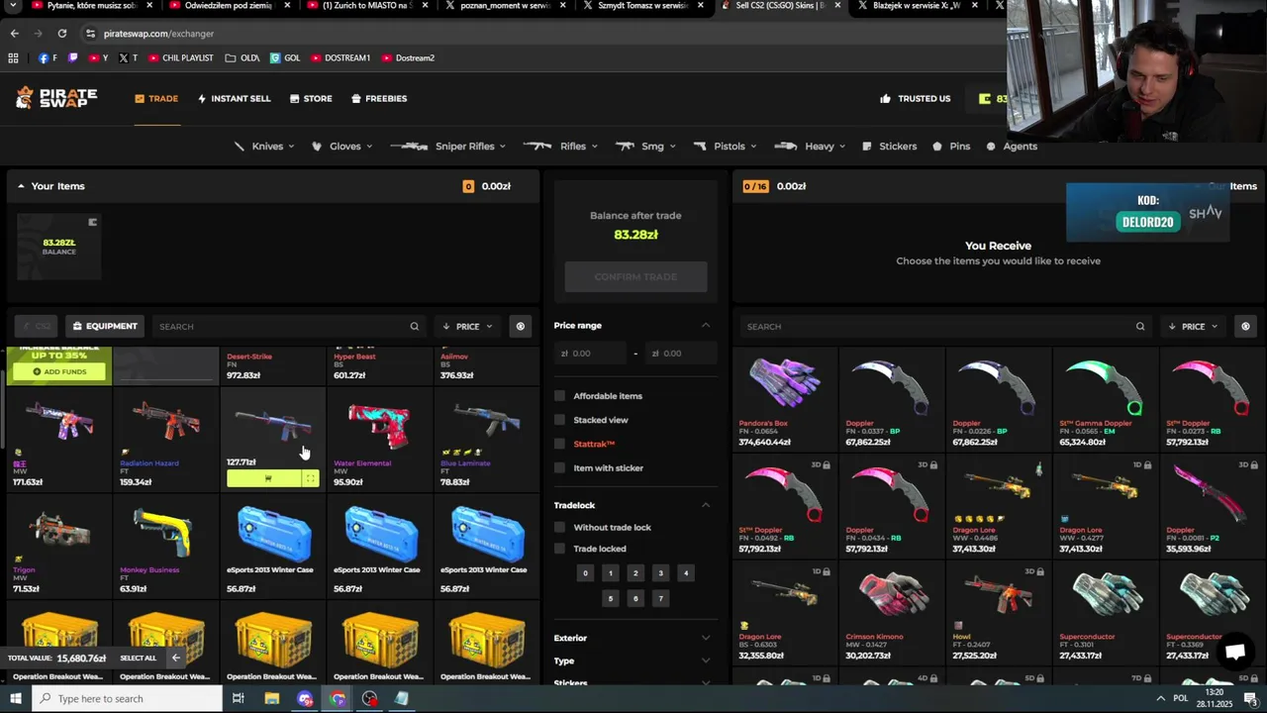
Task: Open the PirateSwap logo home link
Action: tap(56, 98)
